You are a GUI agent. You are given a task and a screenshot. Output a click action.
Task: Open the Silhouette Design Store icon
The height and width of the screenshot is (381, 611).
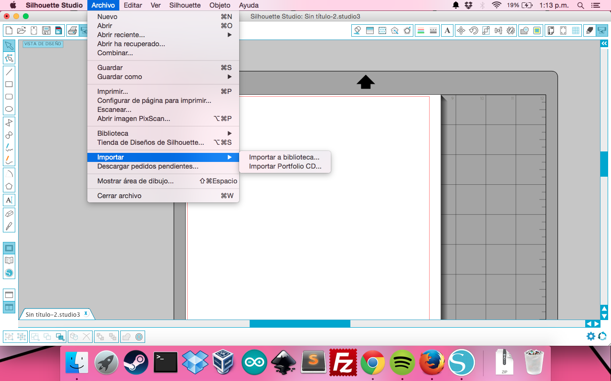click(x=9, y=273)
